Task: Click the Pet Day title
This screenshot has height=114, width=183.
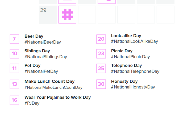Action: pos(32,66)
